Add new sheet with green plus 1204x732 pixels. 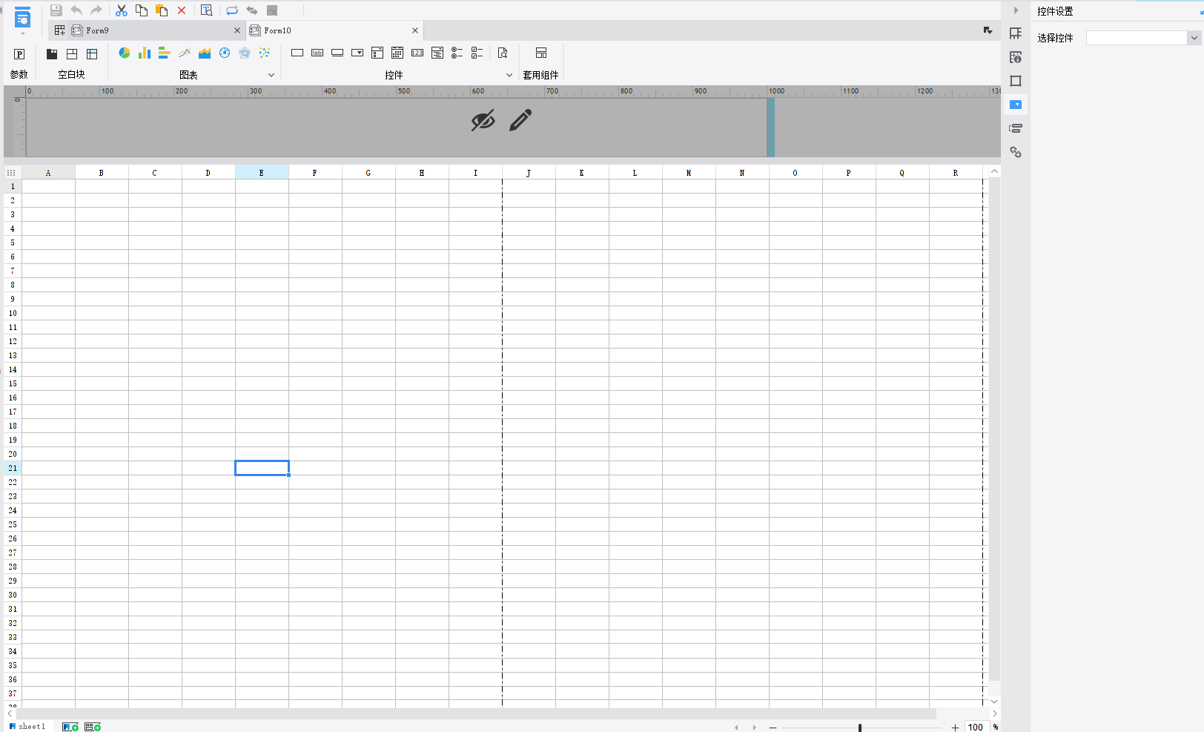click(x=70, y=727)
